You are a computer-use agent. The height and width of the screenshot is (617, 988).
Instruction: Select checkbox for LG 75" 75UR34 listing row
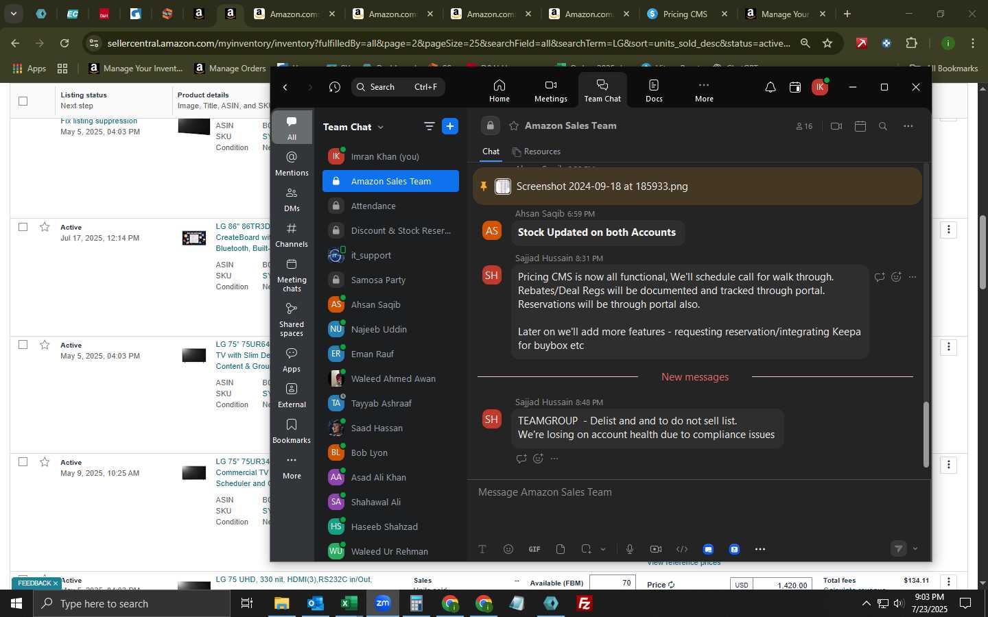pyautogui.click(x=23, y=461)
